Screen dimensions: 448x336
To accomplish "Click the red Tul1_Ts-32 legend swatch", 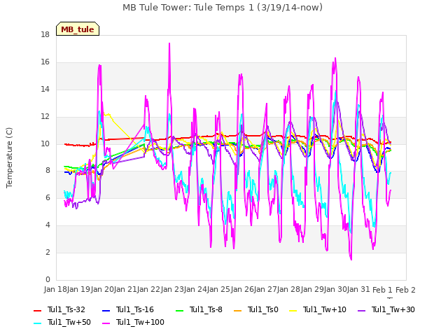I will click(x=37, y=310).
